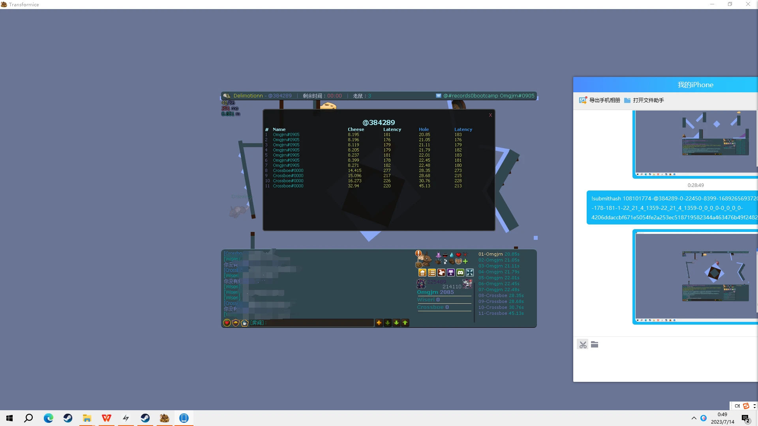
Task: Click the red exclamation alert icon
Action: pyautogui.click(x=418, y=253)
